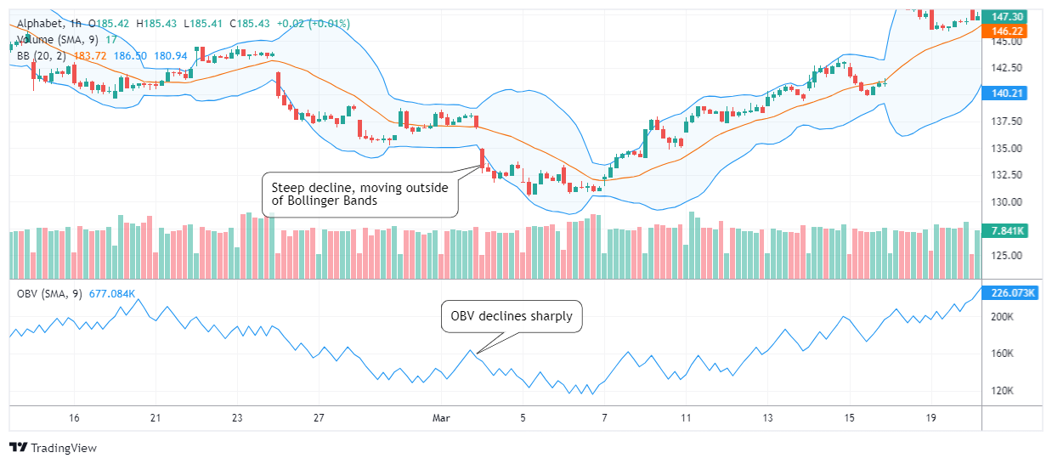Click the 'Mar' date axis label
This screenshot has height=464, width=1052.
coord(442,417)
